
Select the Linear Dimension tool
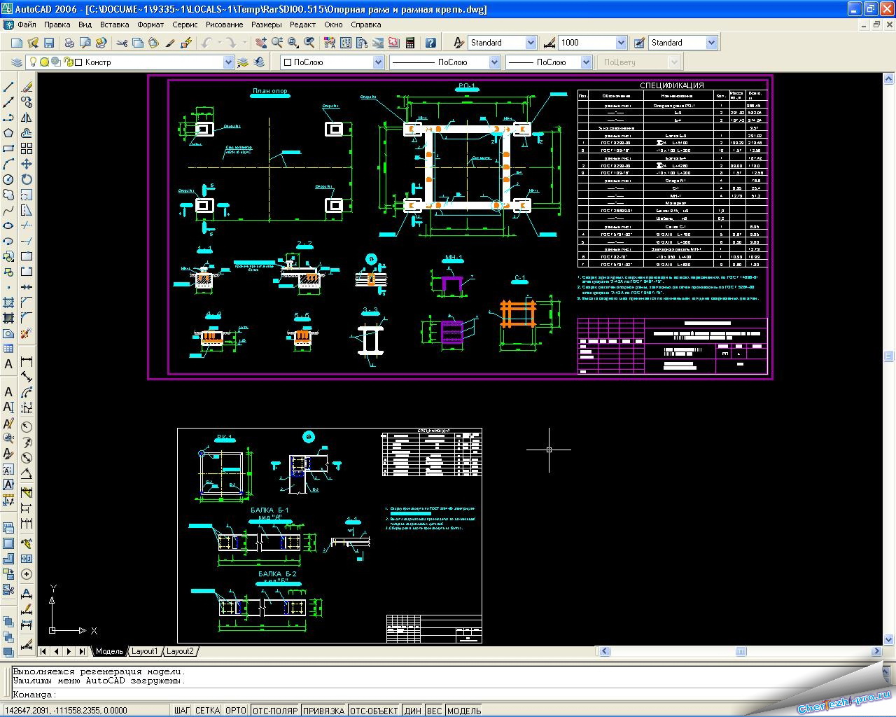click(x=27, y=361)
